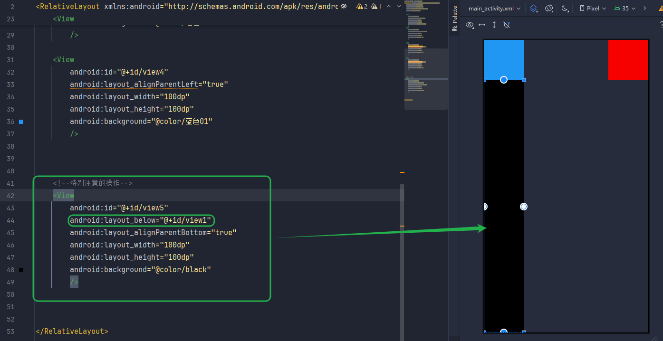Click the top circle handle of black view
Screen dimensions: 663x341
[504, 80]
